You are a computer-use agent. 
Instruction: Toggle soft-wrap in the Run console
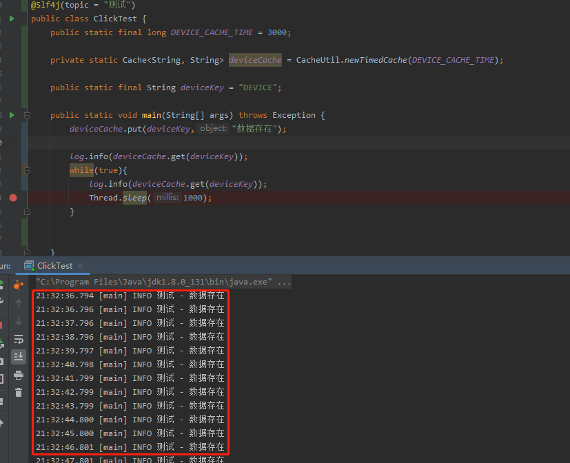tap(19, 339)
